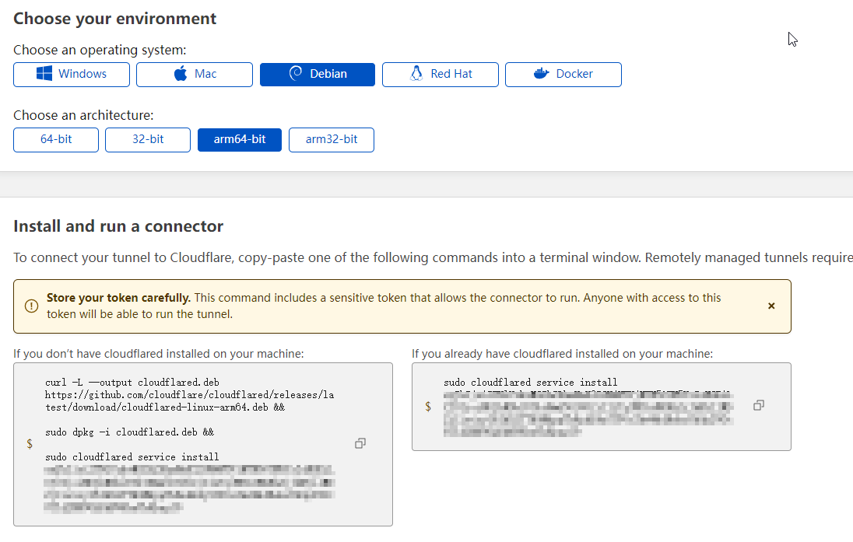Copy the full cloudflared install command
This screenshot has height=542, width=853.
(360, 443)
